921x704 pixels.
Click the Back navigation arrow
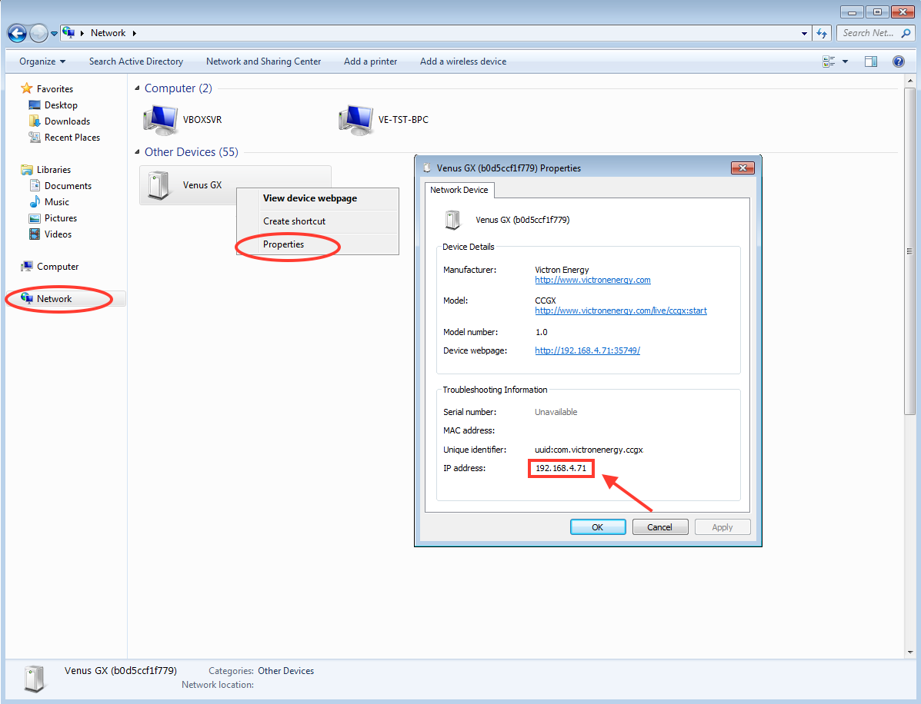tap(17, 33)
